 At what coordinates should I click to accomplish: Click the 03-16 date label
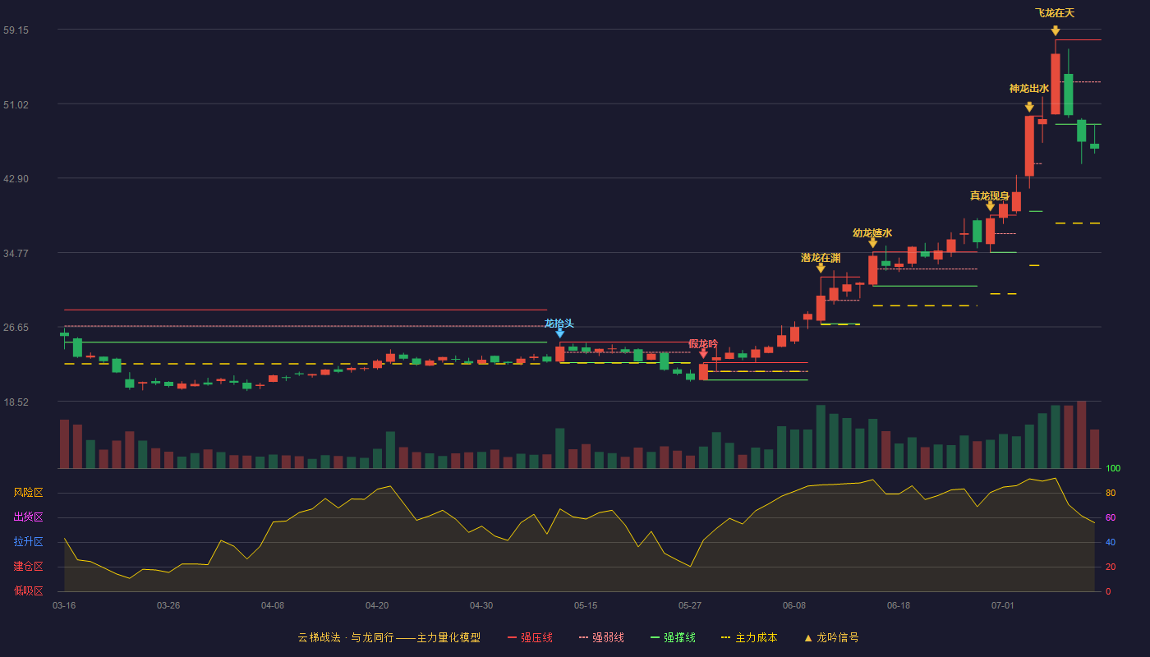pos(64,605)
